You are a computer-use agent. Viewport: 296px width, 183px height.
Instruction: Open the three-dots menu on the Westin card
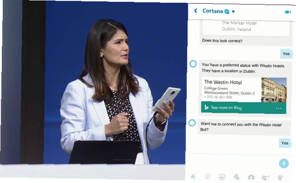279,108
